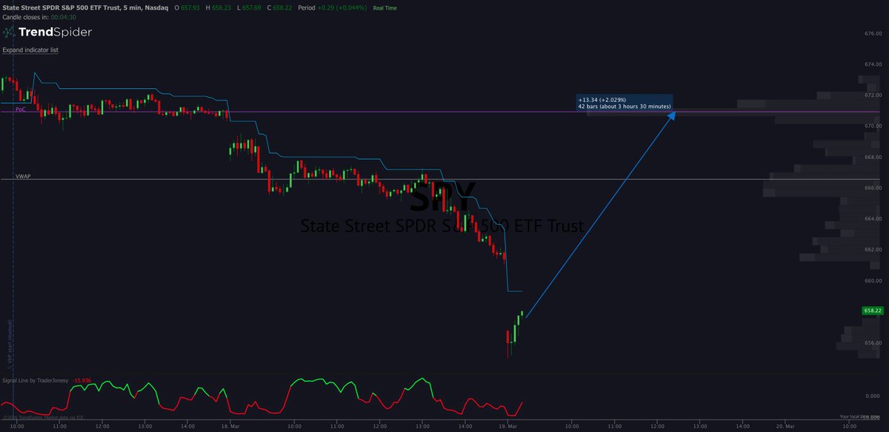The width and height of the screenshot is (889, 432).
Task: Click the Low value 657.69
Action: tap(250, 7)
